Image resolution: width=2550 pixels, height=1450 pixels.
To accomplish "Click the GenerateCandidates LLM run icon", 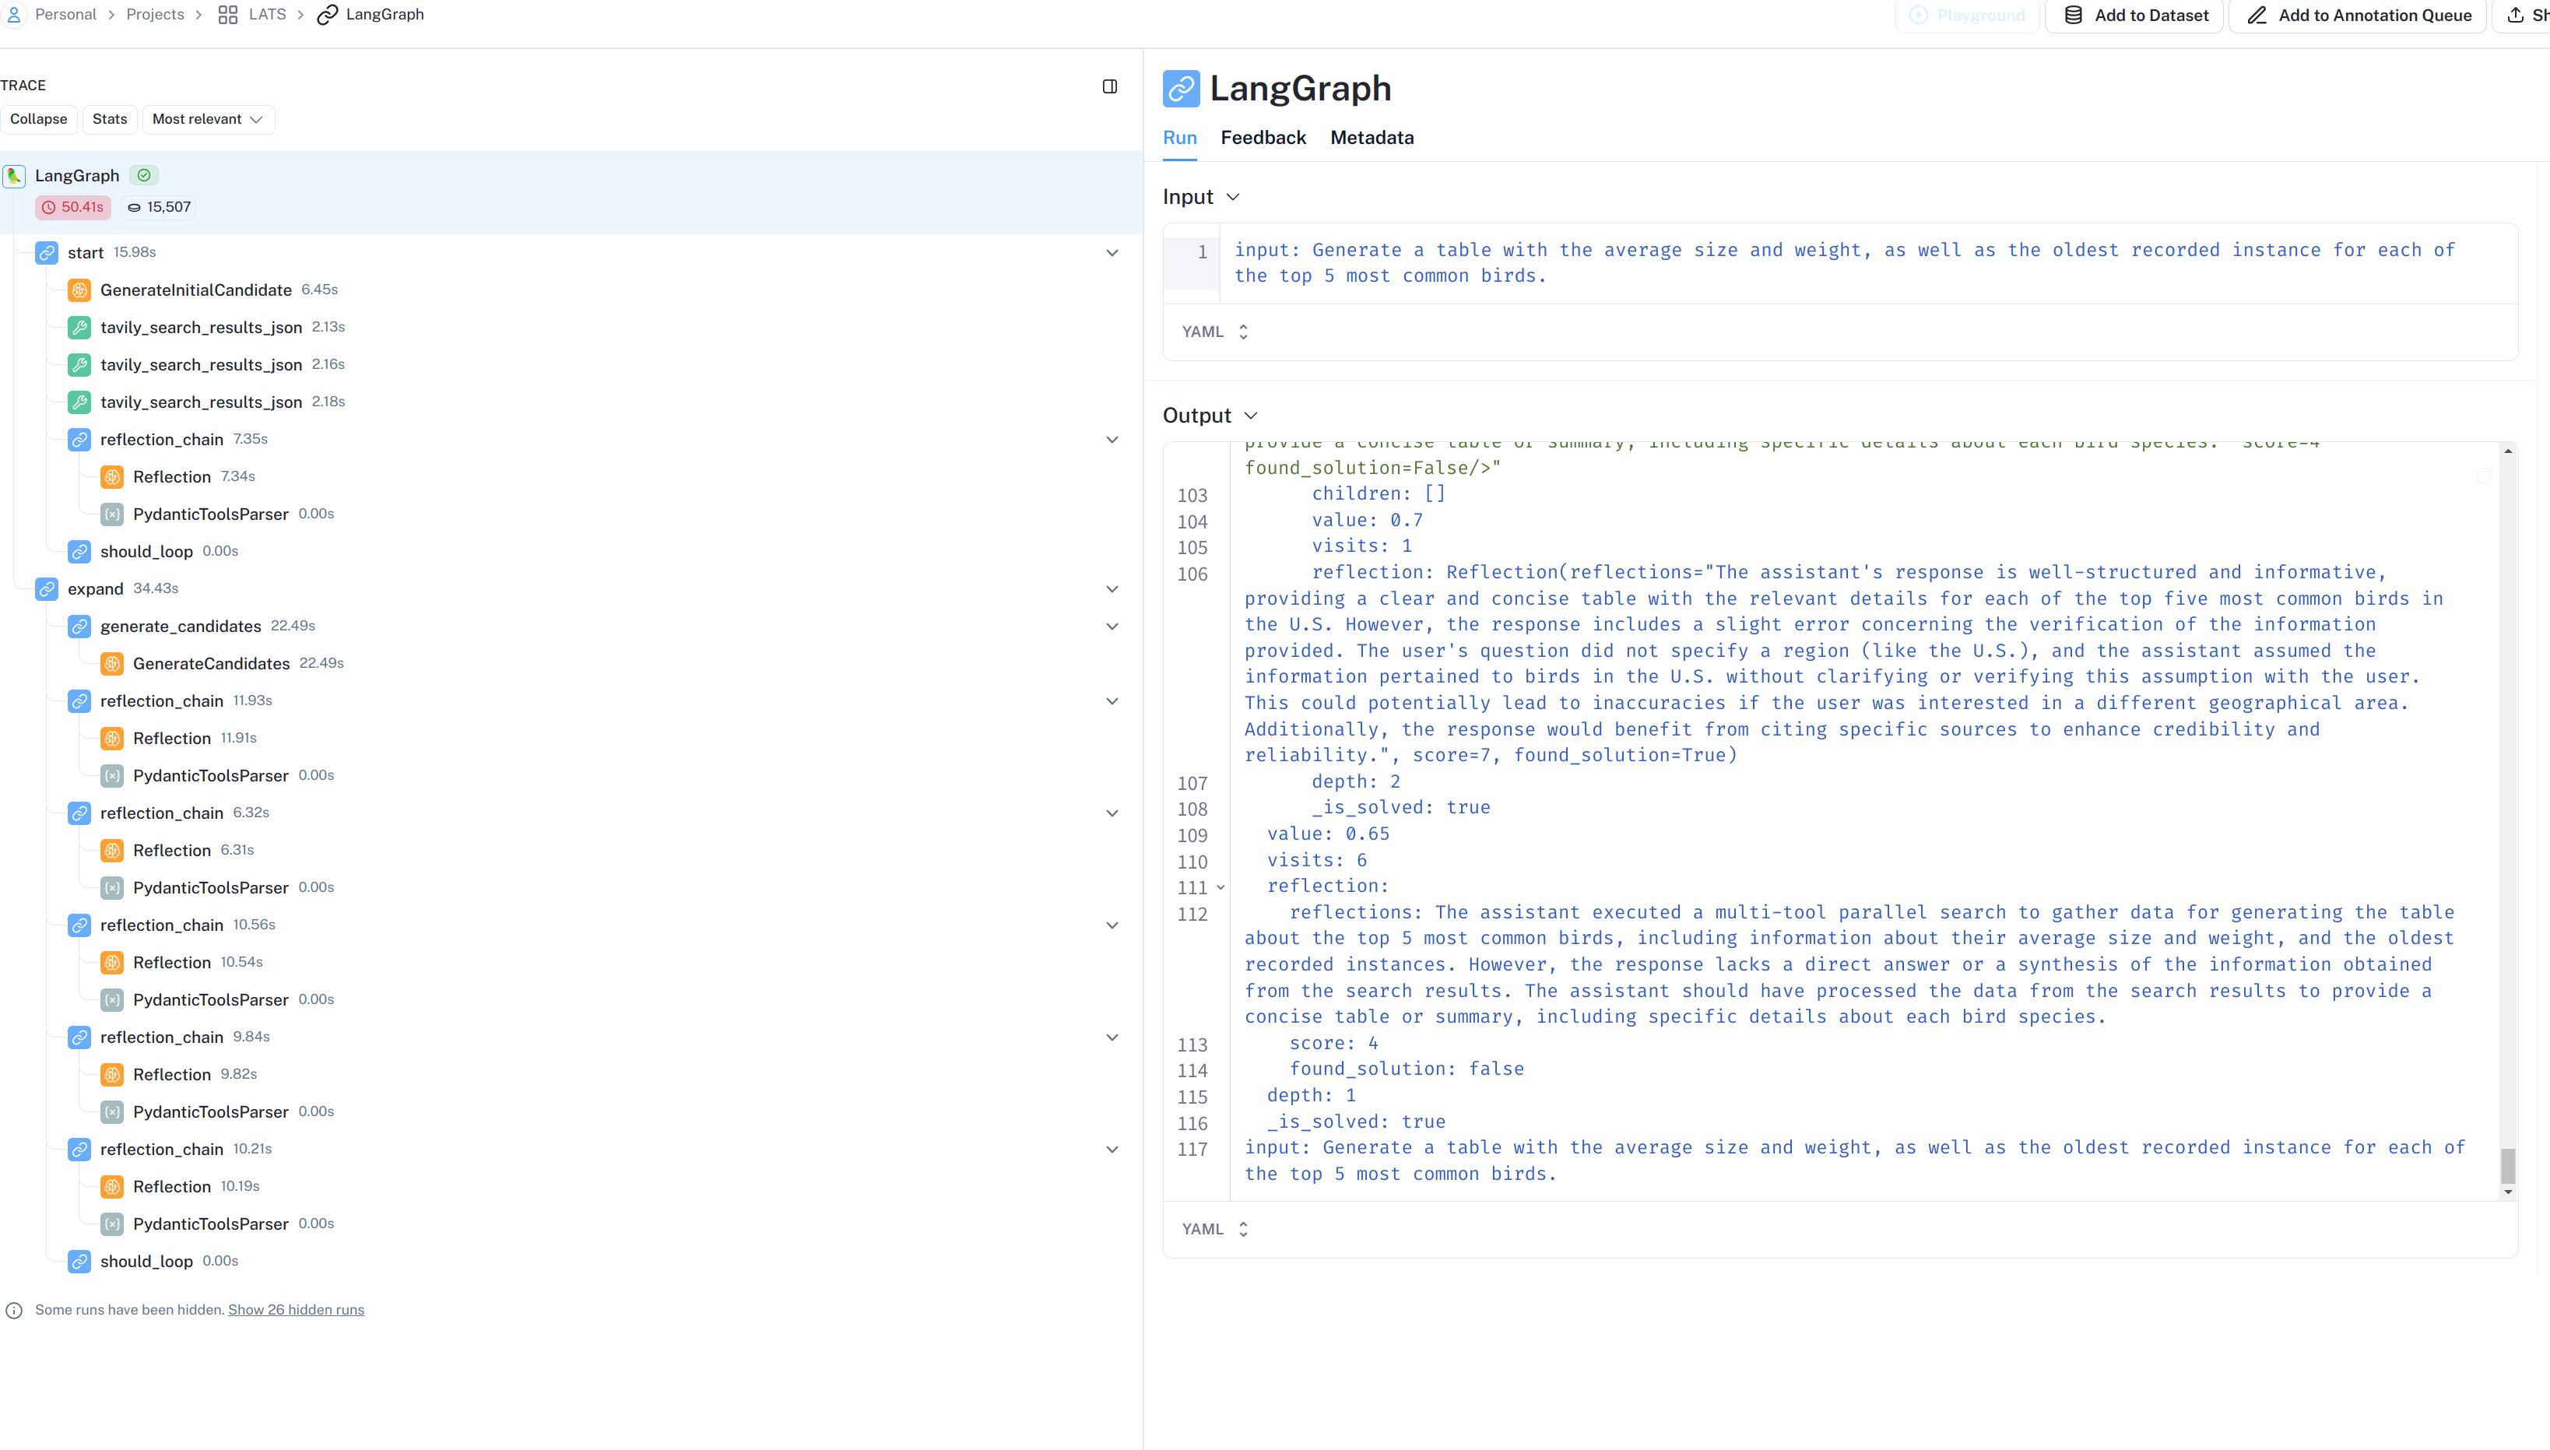I will [113, 663].
